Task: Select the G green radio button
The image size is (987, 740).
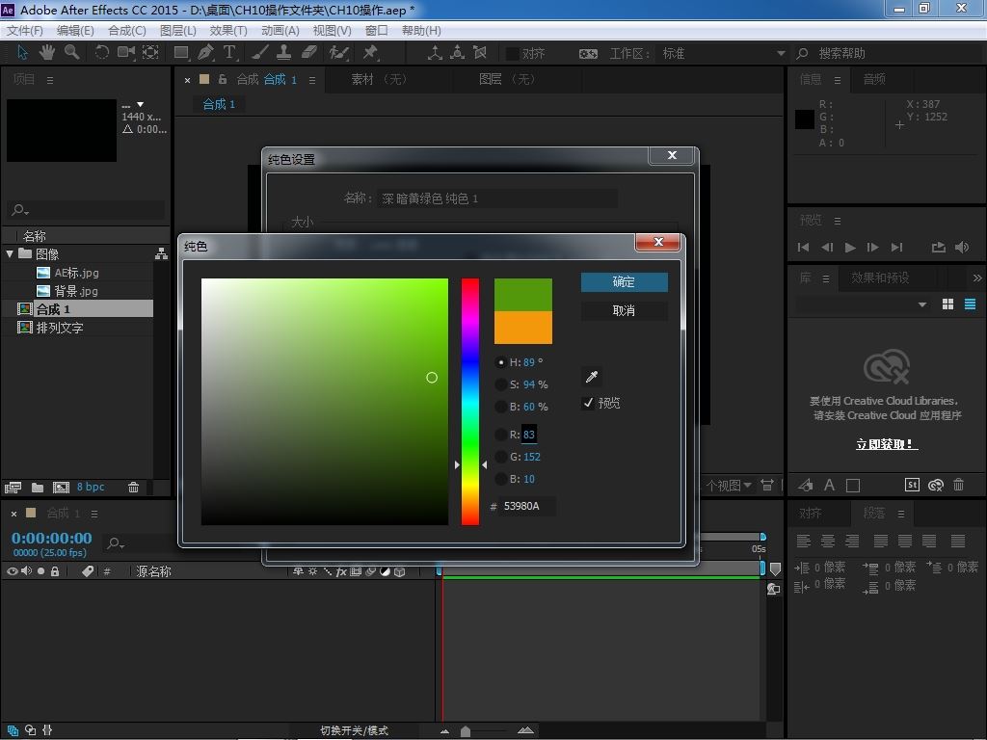Action: coord(501,457)
